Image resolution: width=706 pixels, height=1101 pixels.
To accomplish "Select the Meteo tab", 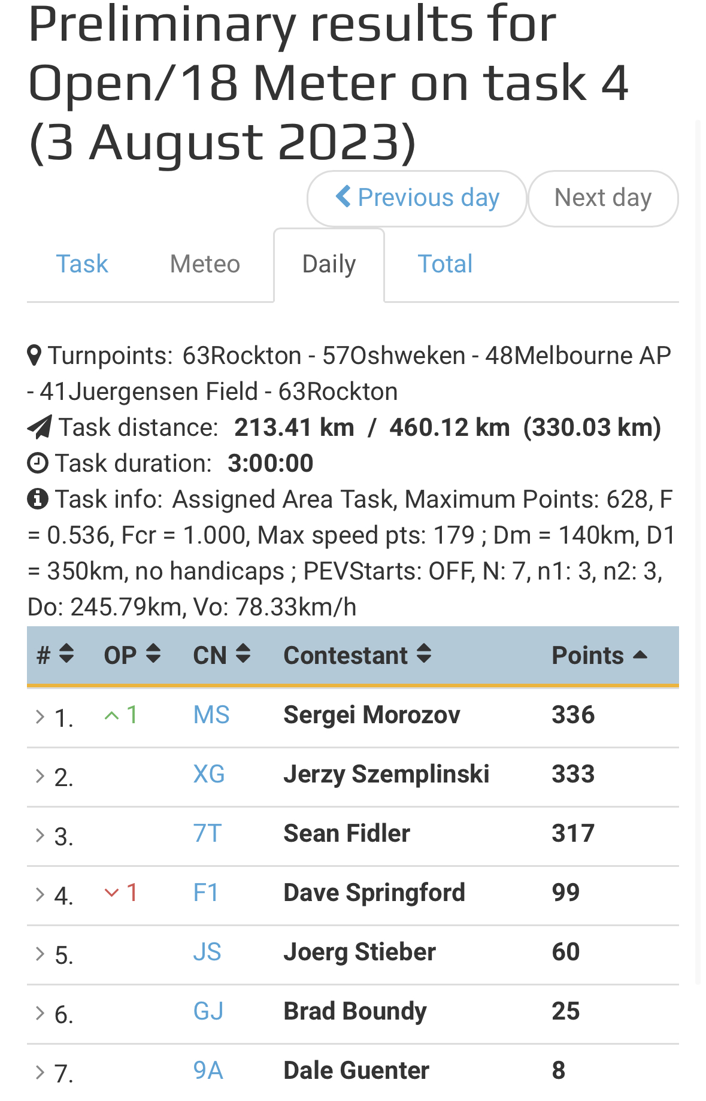I will pos(205,264).
